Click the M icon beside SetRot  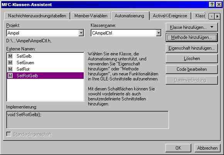click(x=10, y=69)
